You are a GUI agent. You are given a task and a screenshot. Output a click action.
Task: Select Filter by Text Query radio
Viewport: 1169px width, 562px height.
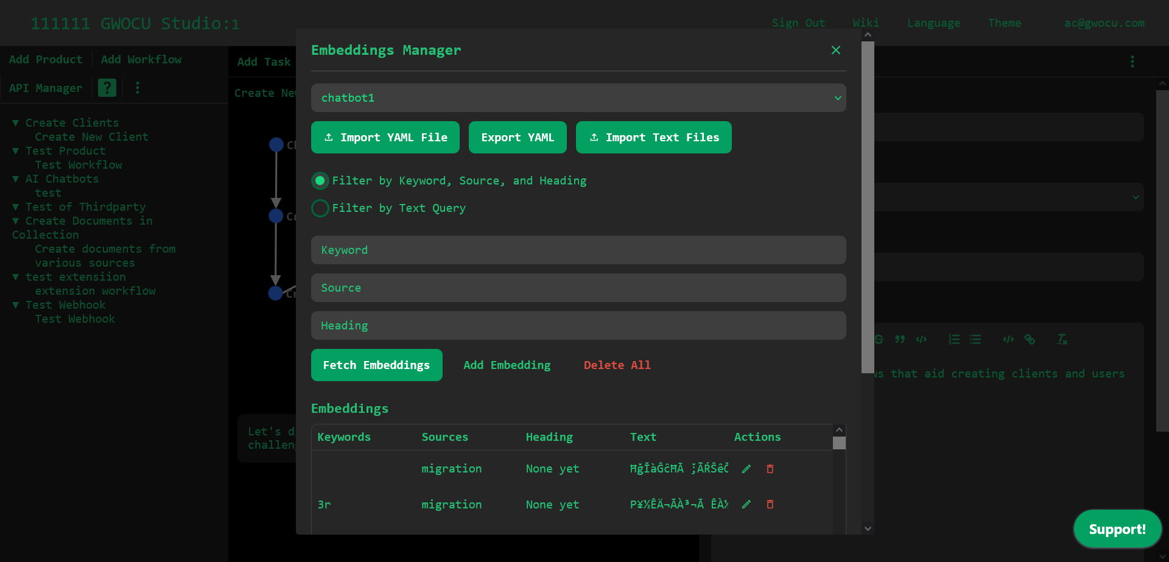click(320, 208)
